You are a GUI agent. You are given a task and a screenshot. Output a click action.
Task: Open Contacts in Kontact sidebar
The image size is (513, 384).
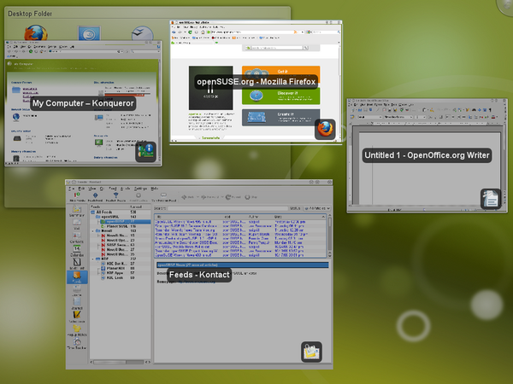77,238
